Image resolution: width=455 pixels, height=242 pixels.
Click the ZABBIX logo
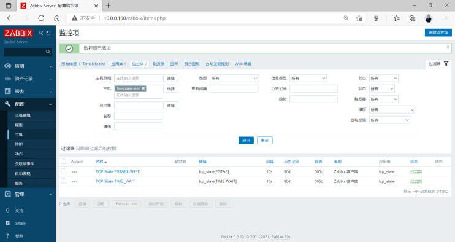coord(18,33)
